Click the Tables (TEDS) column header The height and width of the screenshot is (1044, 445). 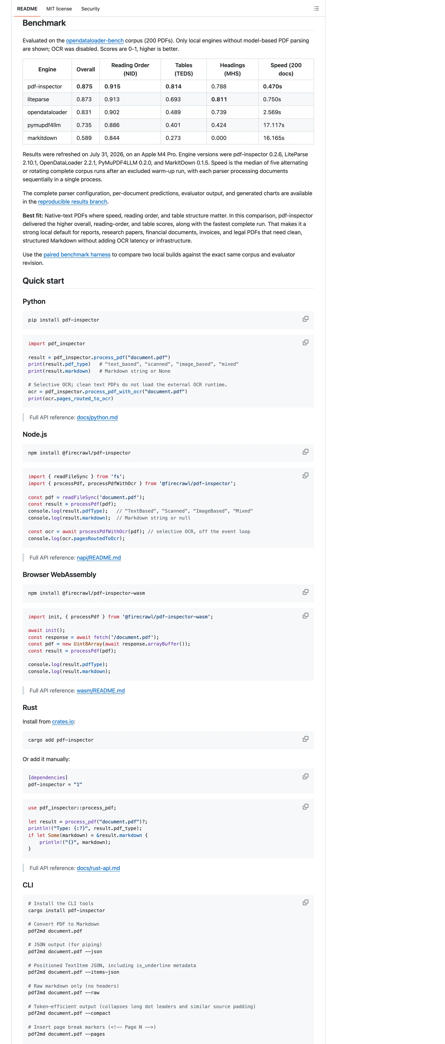[184, 69]
